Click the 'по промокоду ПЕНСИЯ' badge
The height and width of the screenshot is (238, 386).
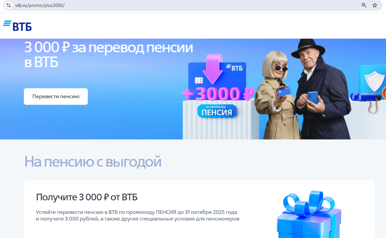tap(217, 111)
